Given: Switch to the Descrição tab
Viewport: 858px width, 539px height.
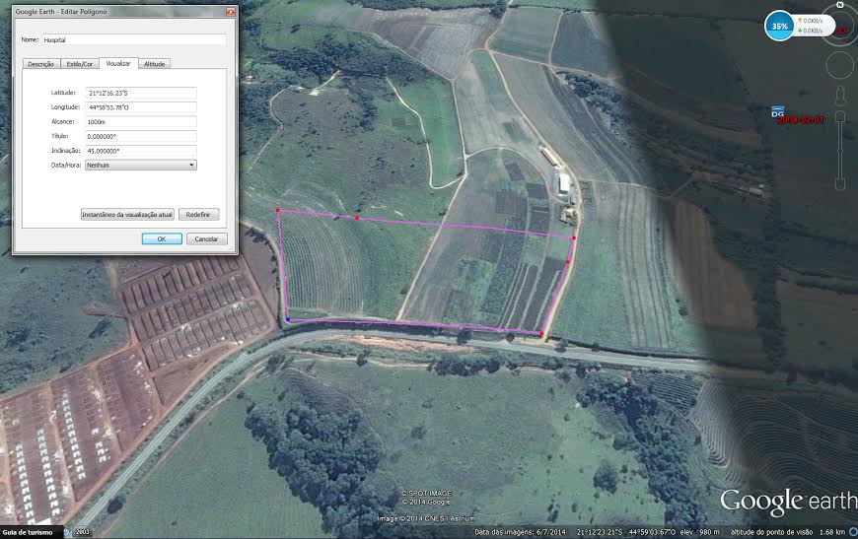Looking at the screenshot, I should [40, 63].
